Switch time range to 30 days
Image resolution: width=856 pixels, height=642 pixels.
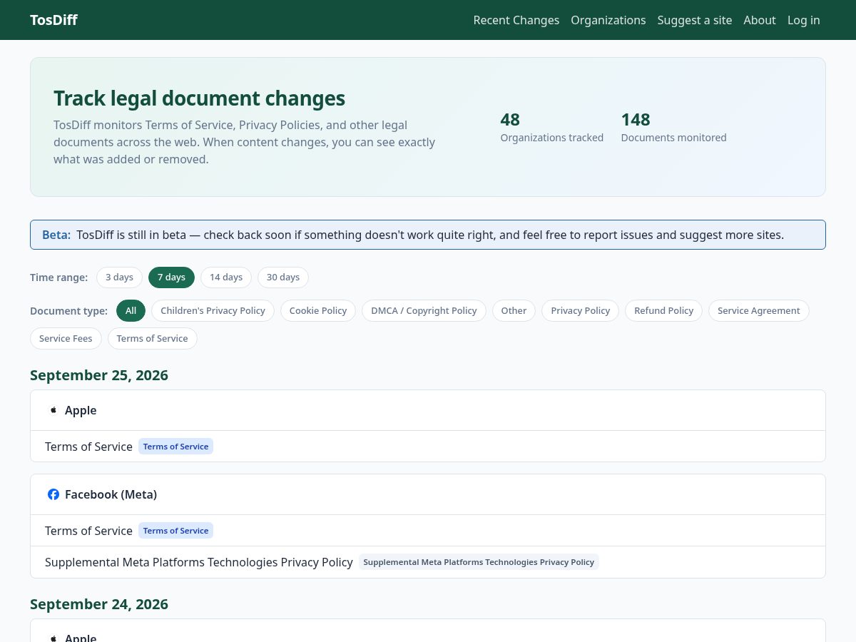[283, 277]
